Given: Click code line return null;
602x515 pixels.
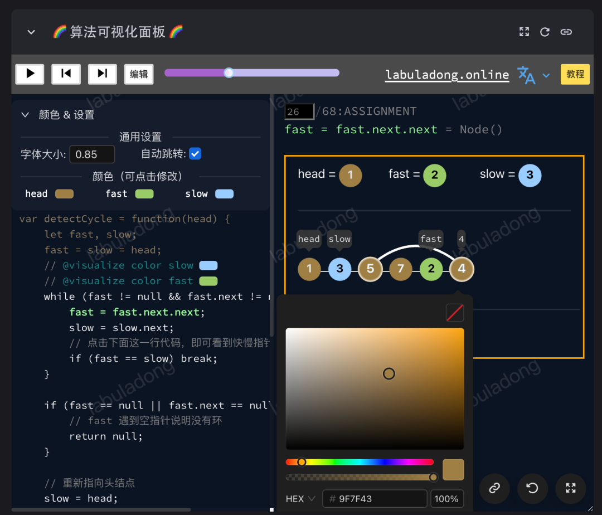Looking at the screenshot, I should pos(106,436).
